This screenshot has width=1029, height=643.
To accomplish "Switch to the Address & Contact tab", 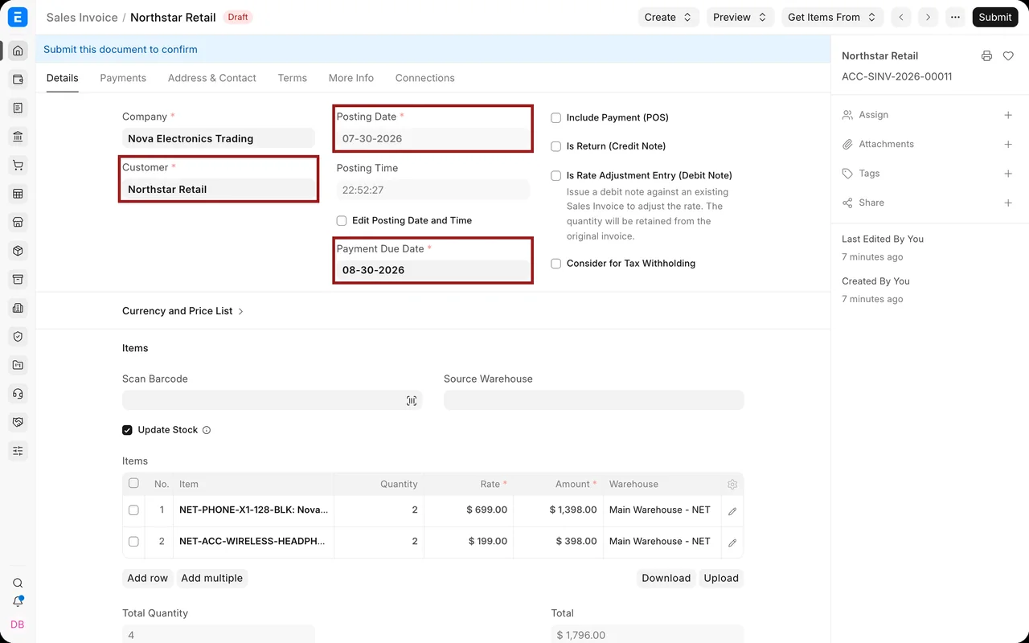I will click(x=212, y=78).
